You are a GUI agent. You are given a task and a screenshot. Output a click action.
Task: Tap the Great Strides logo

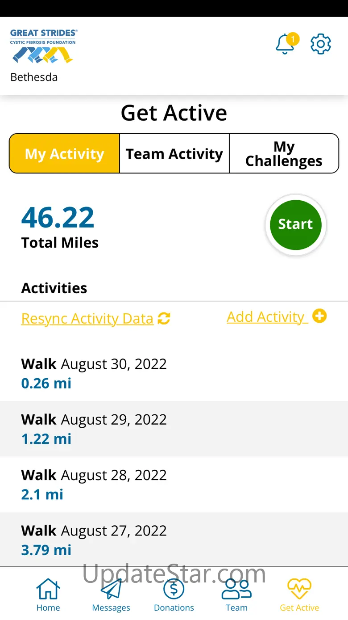pos(44,46)
